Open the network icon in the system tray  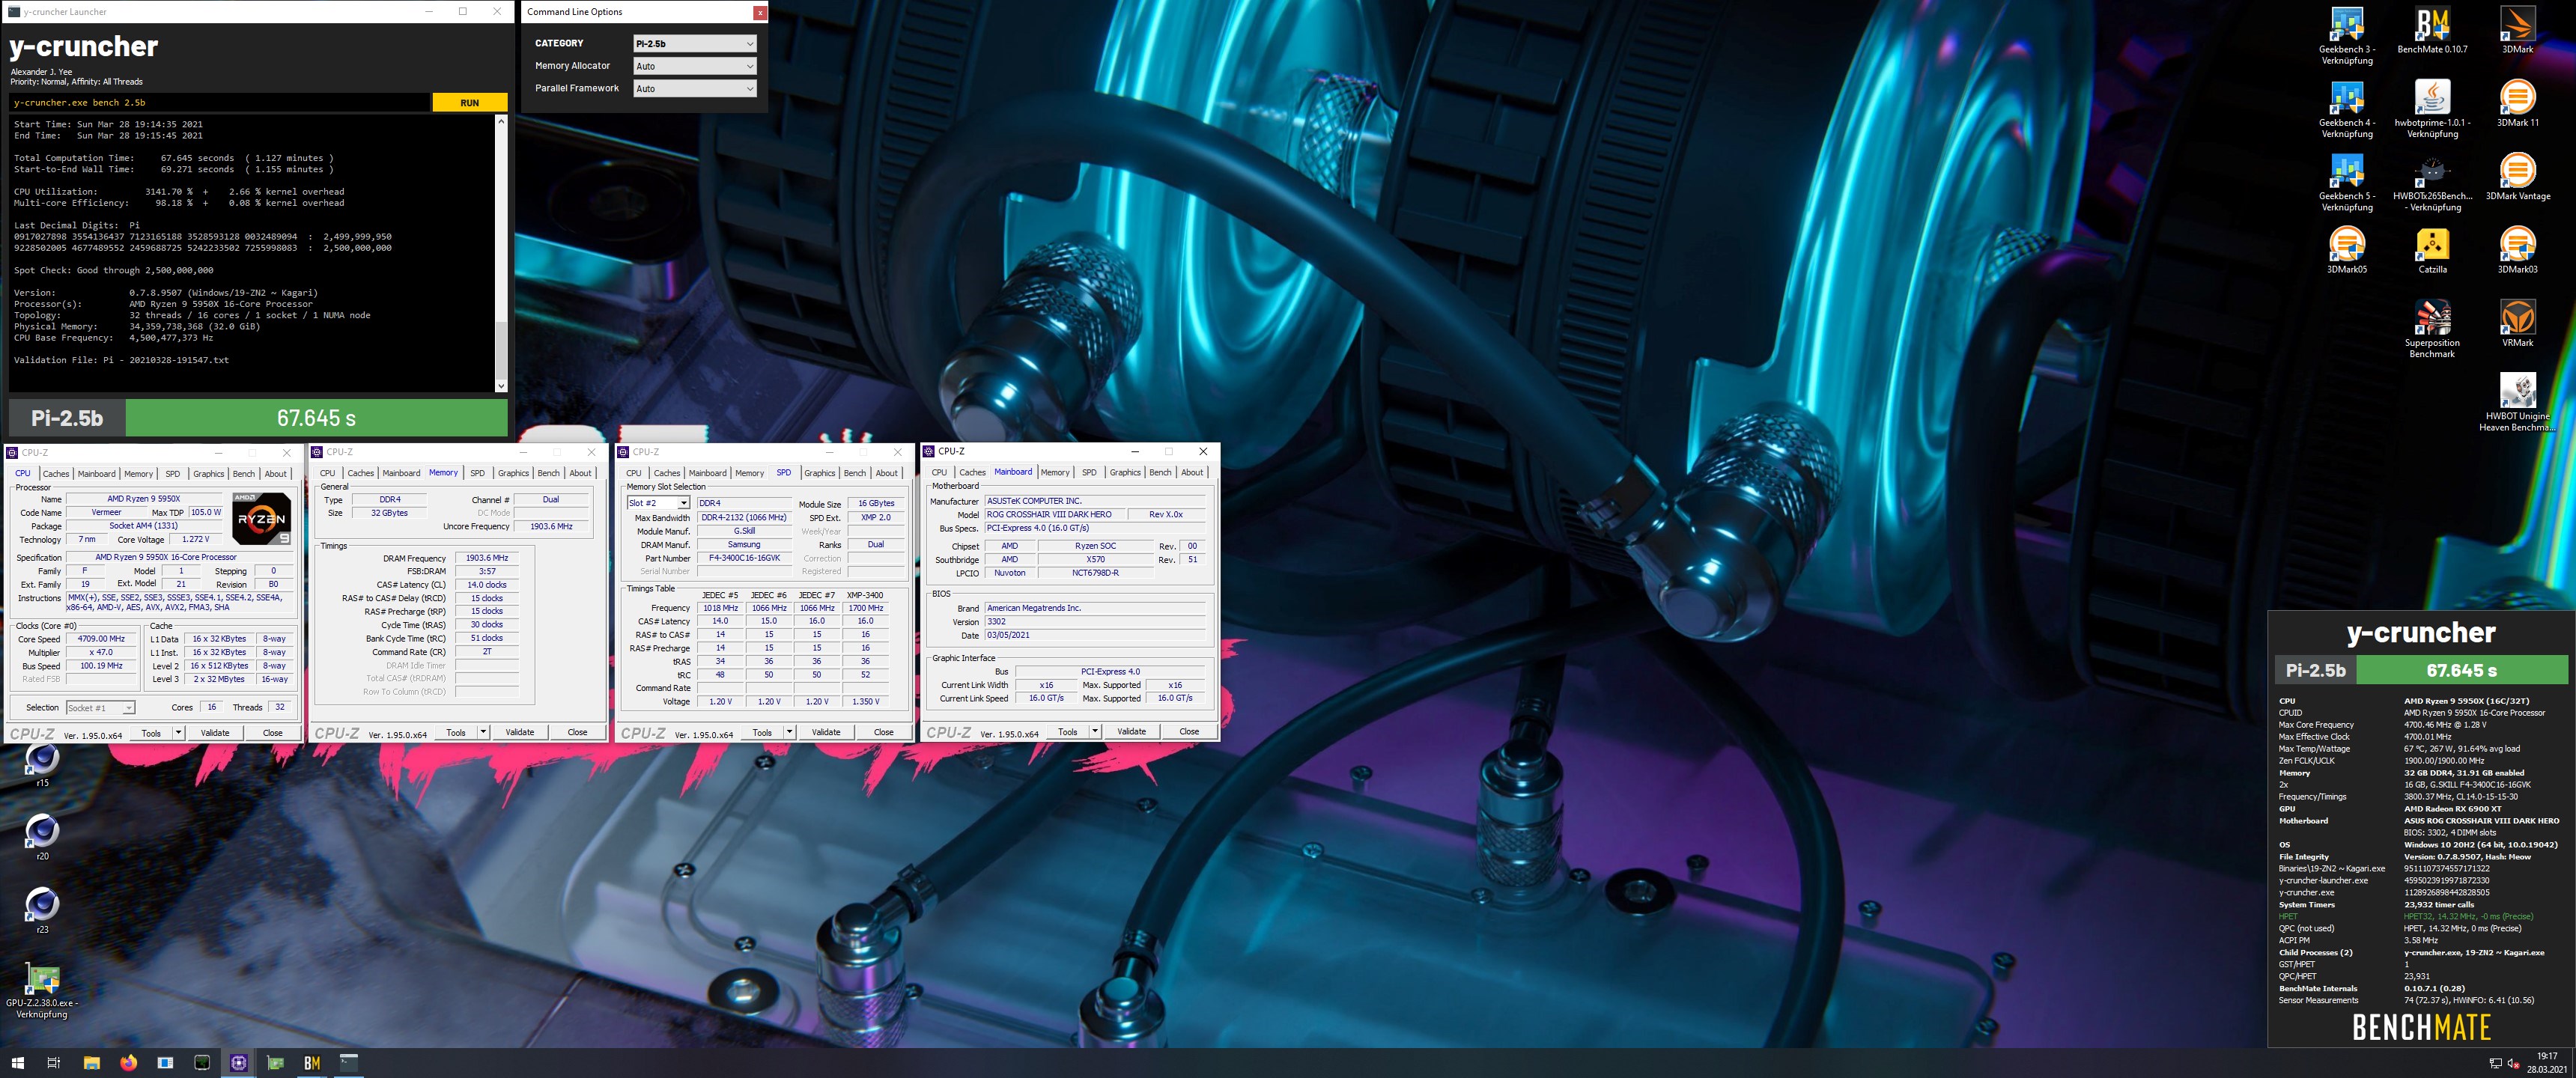click(2494, 1063)
